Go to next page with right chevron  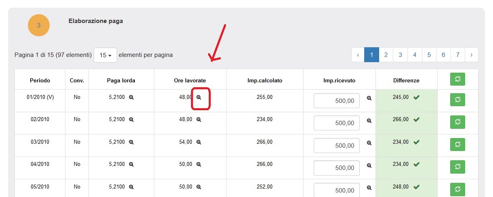click(471, 55)
